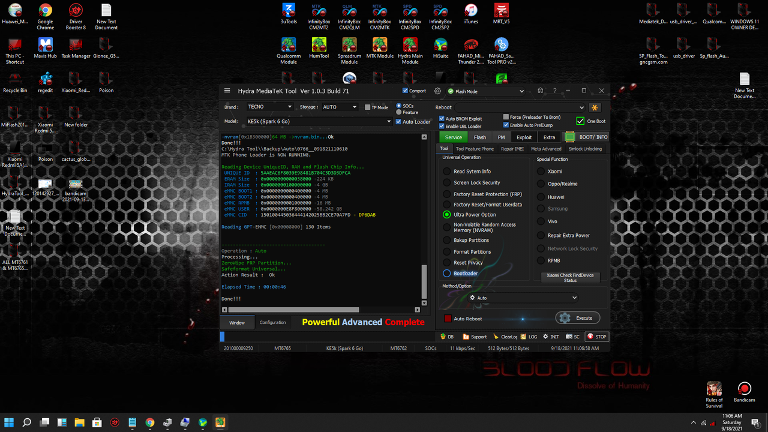Take a screenshot with SC button
The height and width of the screenshot is (432, 768).
pyautogui.click(x=573, y=337)
